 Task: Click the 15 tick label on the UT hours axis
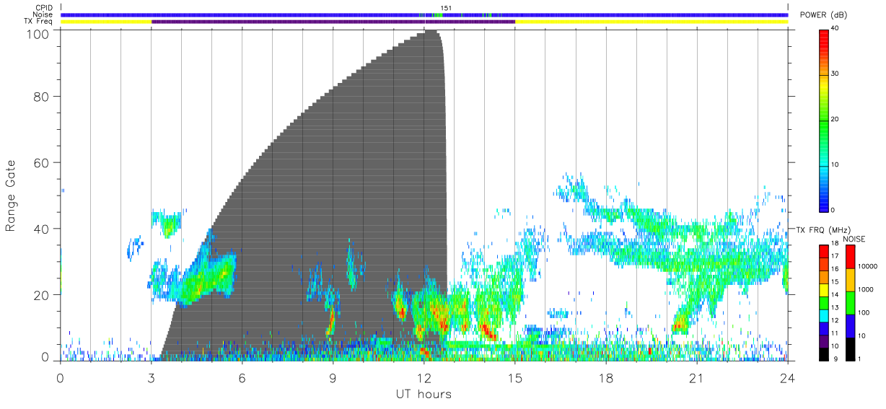click(x=515, y=378)
